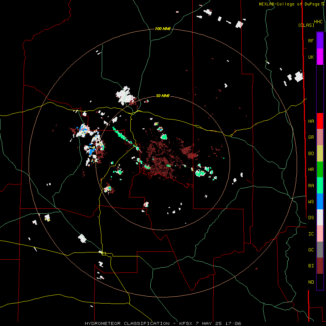The width and height of the screenshot is (326, 326).
Task: Click the blue WS wet snow swatch
Action: click(x=320, y=201)
